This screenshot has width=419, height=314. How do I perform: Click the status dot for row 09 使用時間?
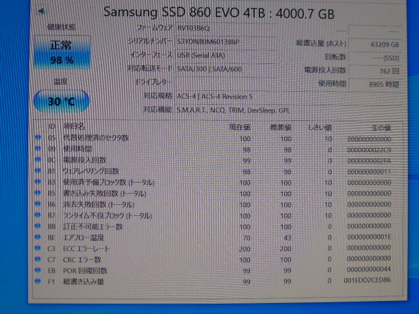pos(38,148)
